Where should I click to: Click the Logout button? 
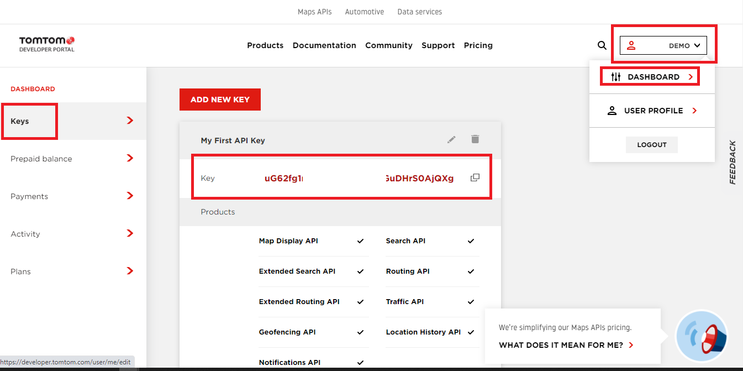click(652, 144)
